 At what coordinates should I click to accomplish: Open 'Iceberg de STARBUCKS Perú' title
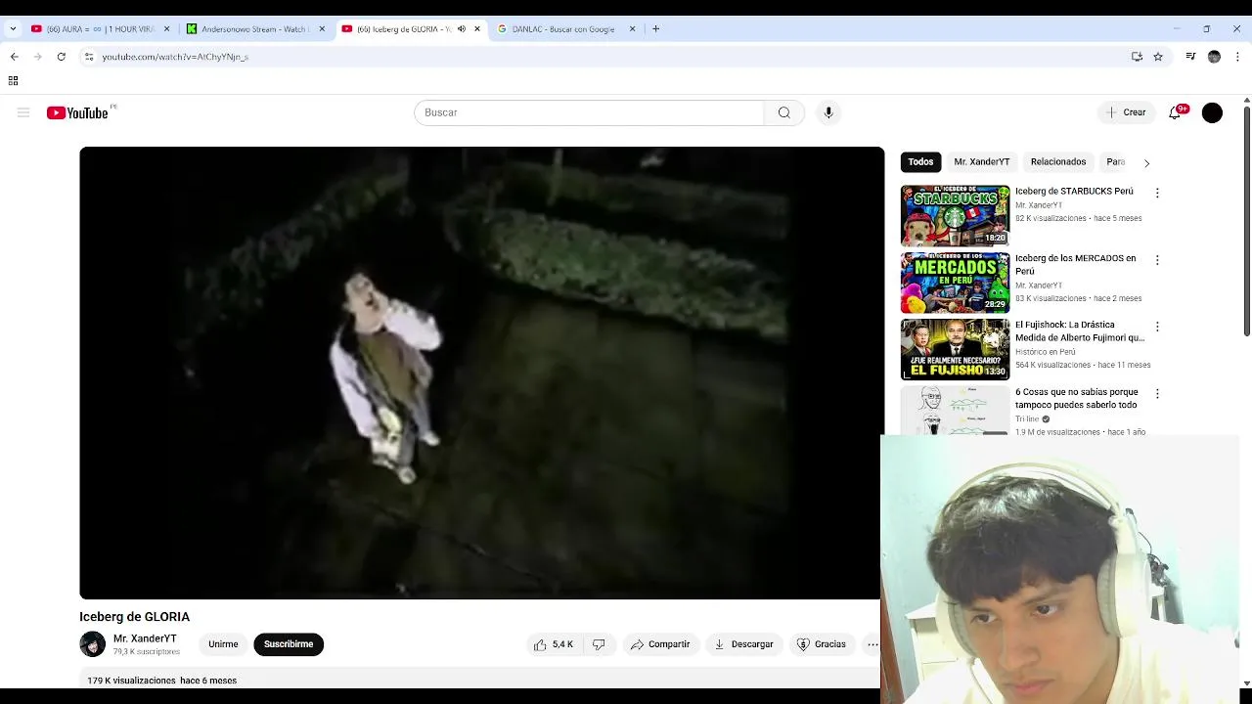[1074, 192]
